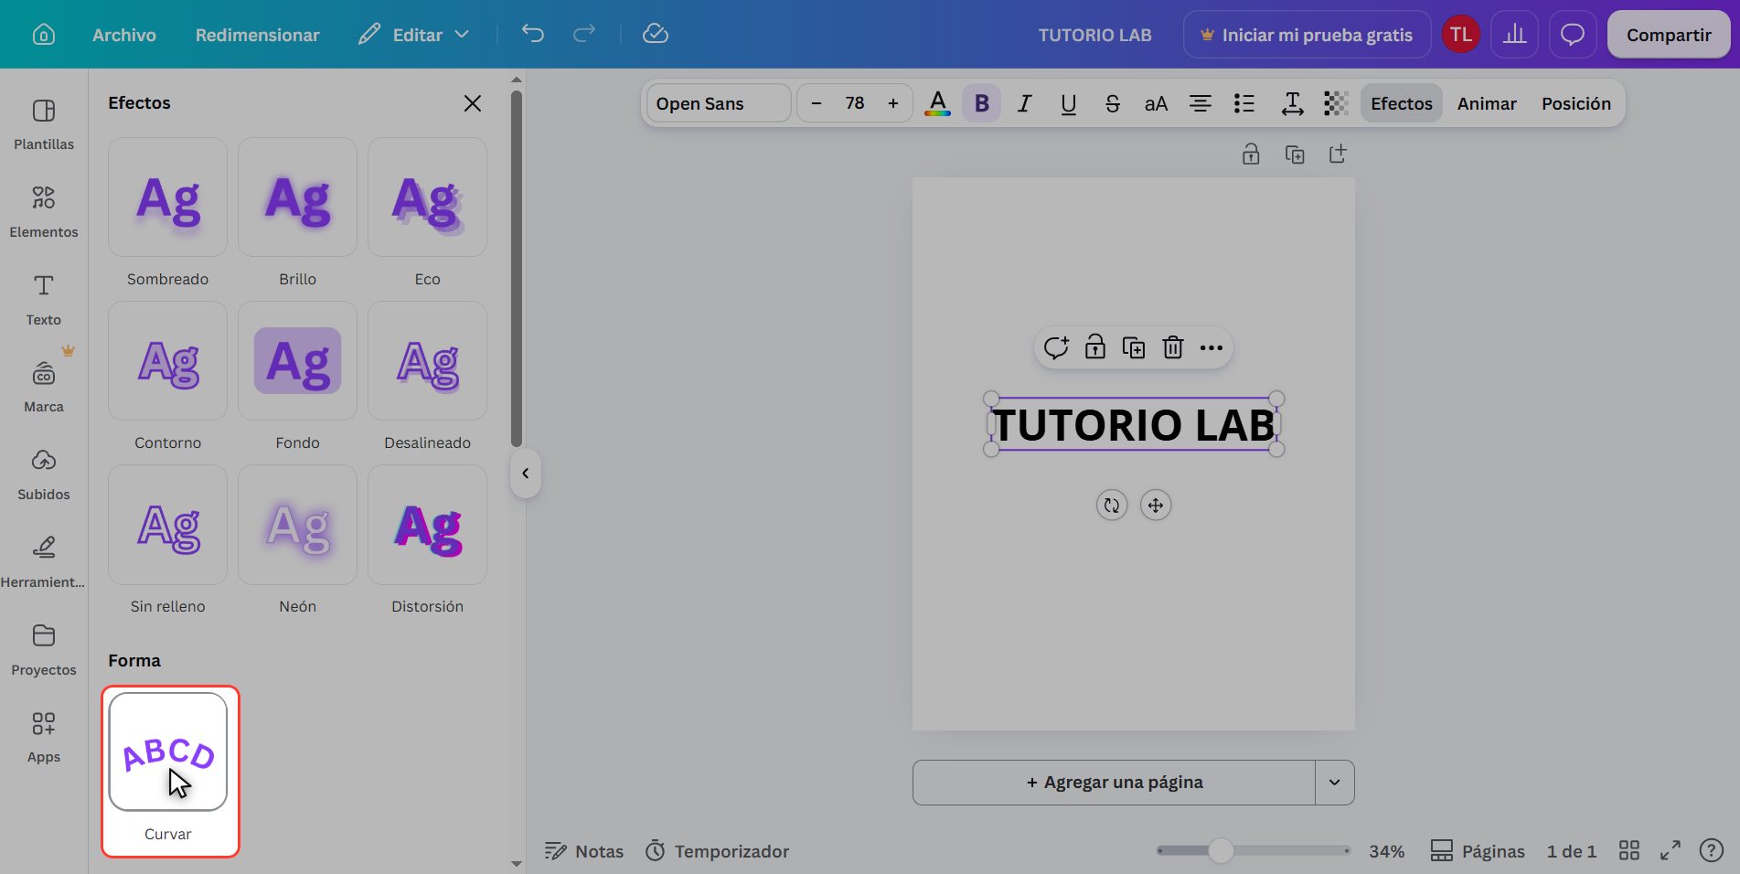The width and height of the screenshot is (1740, 874).
Task: Open the statistics chart icon
Action: [x=1515, y=35]
